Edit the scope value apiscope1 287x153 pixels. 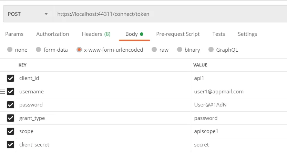point(206,131)
